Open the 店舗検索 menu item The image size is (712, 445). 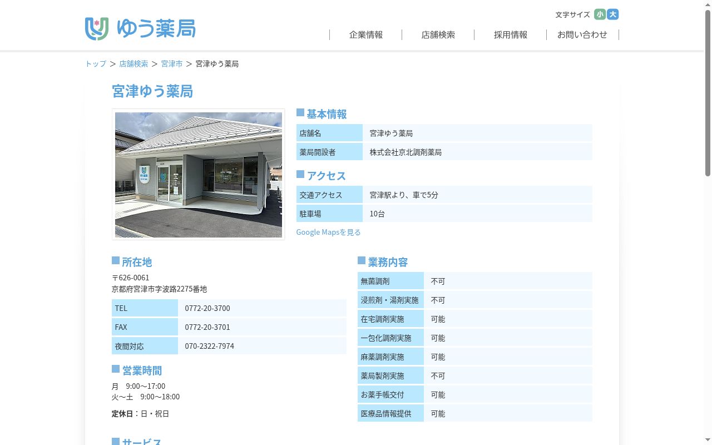click(x=438, y=34)
